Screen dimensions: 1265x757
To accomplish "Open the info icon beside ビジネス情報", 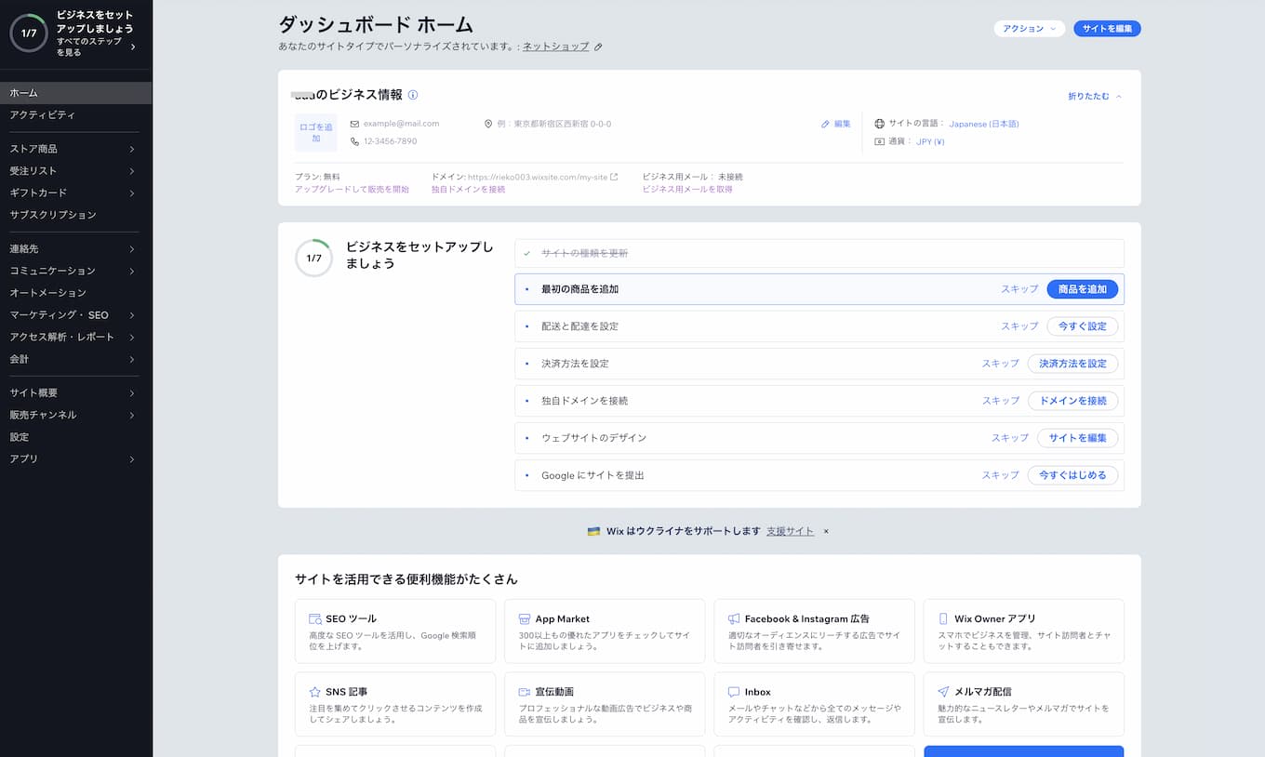I will [413, 95].
